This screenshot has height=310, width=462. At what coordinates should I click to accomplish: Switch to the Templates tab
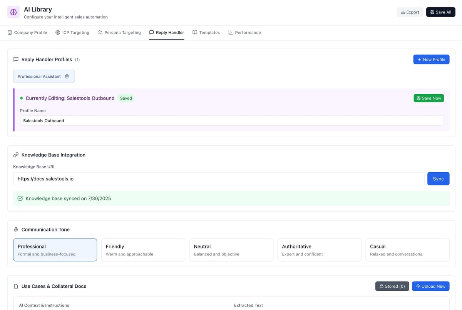click(x=206, y=32)
